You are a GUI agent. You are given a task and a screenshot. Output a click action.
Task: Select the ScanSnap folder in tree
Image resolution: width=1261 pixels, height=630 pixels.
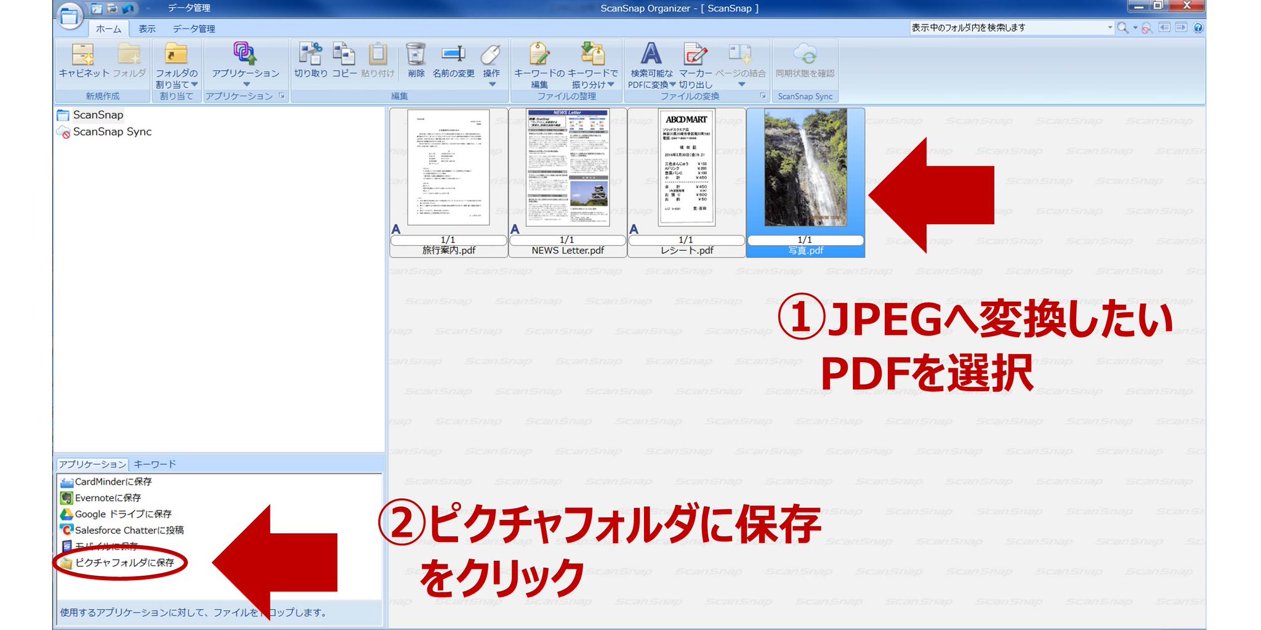tap(90, 115)
